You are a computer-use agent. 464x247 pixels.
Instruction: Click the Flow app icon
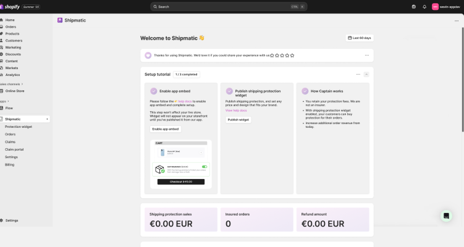(x=1, y=108)
